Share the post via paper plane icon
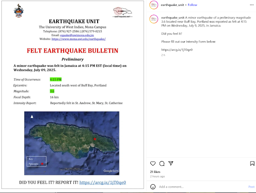 click(171, 163)
